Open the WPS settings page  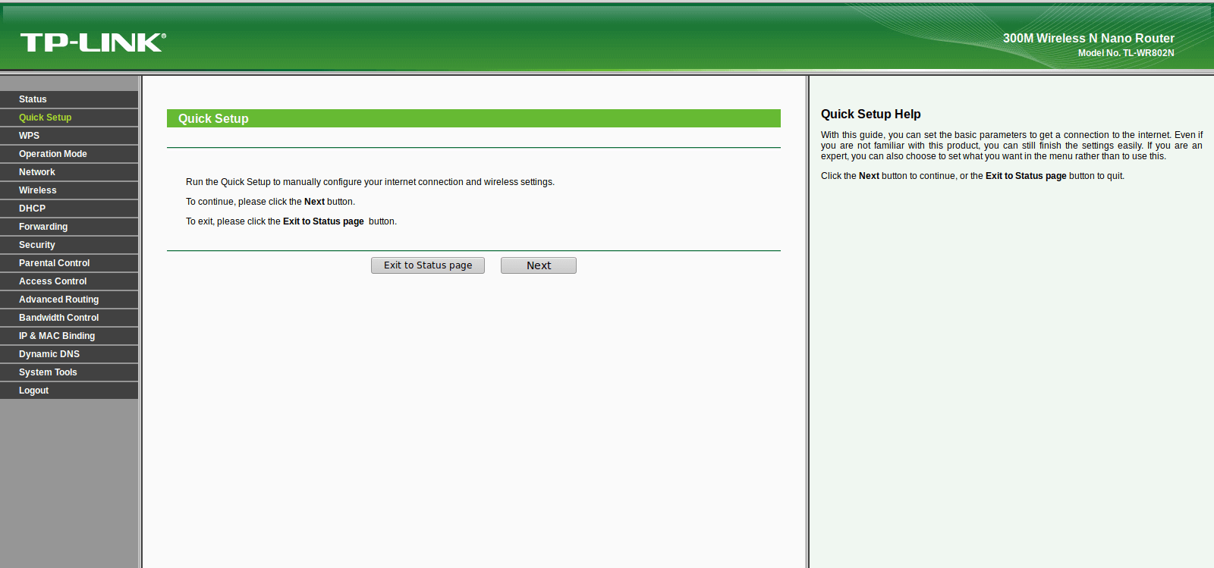69,136
